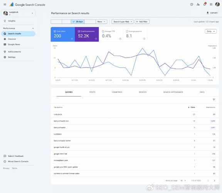Click the Achievements trophy icon
This screenshot has height=193, width=222.
[5, 52]
